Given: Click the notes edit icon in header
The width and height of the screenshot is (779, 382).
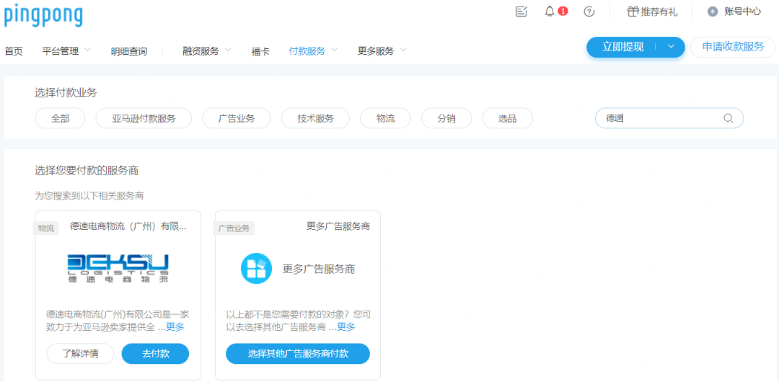Looking at the screenshot, I should click(521, 12).
